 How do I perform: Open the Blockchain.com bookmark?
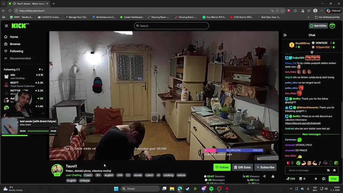click(x=104, y=17)
